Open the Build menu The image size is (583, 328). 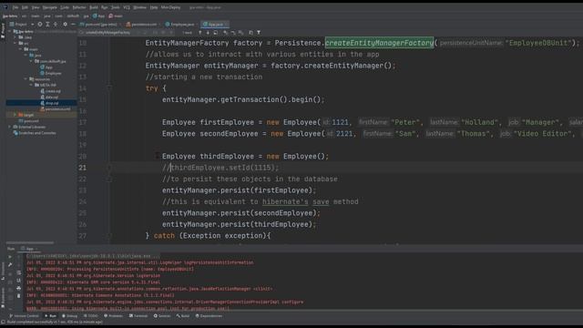coord(94,7)
